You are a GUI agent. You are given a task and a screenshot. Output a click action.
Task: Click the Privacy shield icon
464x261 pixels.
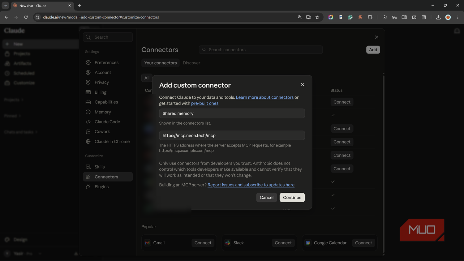(x=88, y=82)
